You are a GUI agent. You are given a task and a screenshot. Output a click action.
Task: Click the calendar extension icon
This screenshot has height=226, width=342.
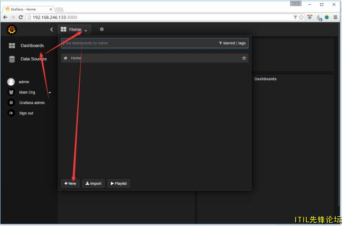click(310, 17)
